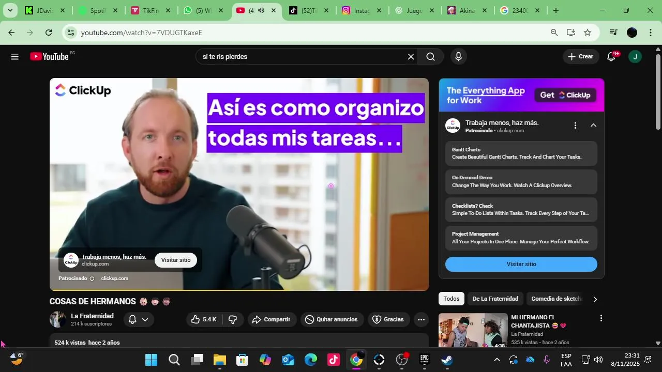662x372 pixels.
Task: Open TikTok app in taskbar
Action: coord(334,360)
